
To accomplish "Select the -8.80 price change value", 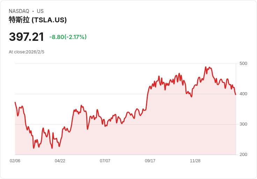I will tap(57, 37).
